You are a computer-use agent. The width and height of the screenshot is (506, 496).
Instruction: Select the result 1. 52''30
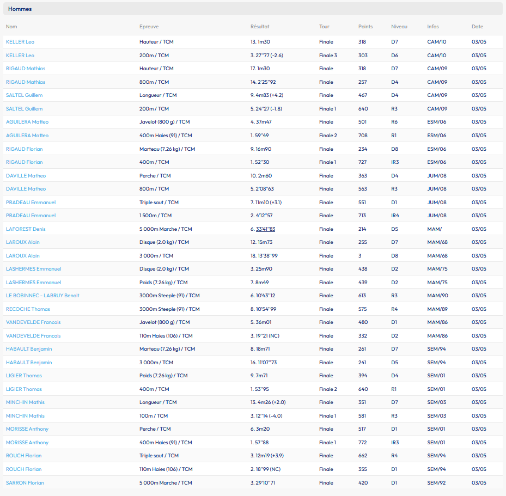[x=260, y=163]
